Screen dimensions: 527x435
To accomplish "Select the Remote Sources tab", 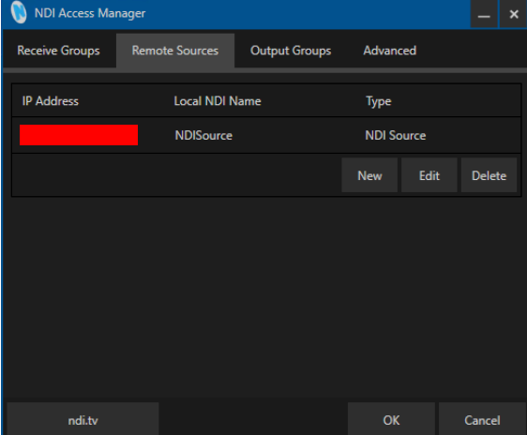I will tap(175, 51).
